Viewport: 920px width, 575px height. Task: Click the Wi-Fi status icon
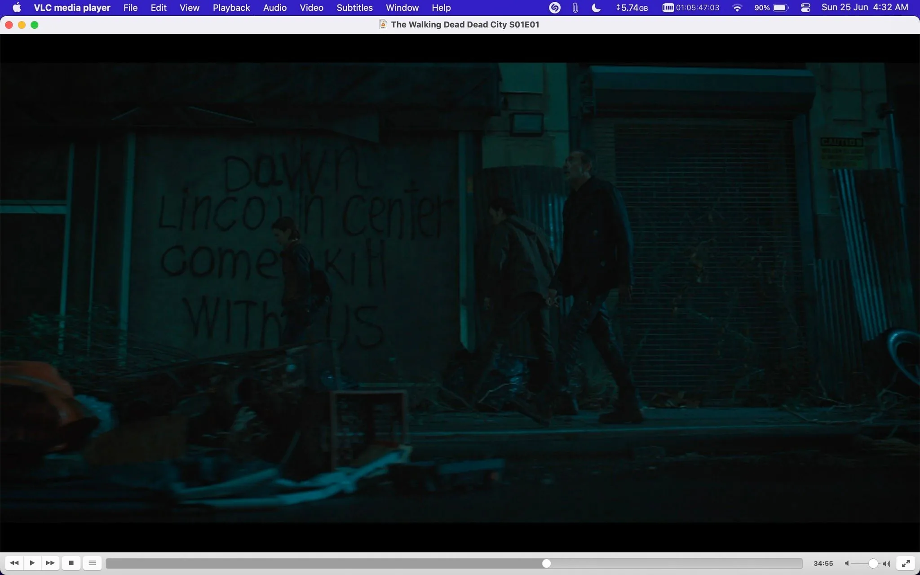click(737, 7)
